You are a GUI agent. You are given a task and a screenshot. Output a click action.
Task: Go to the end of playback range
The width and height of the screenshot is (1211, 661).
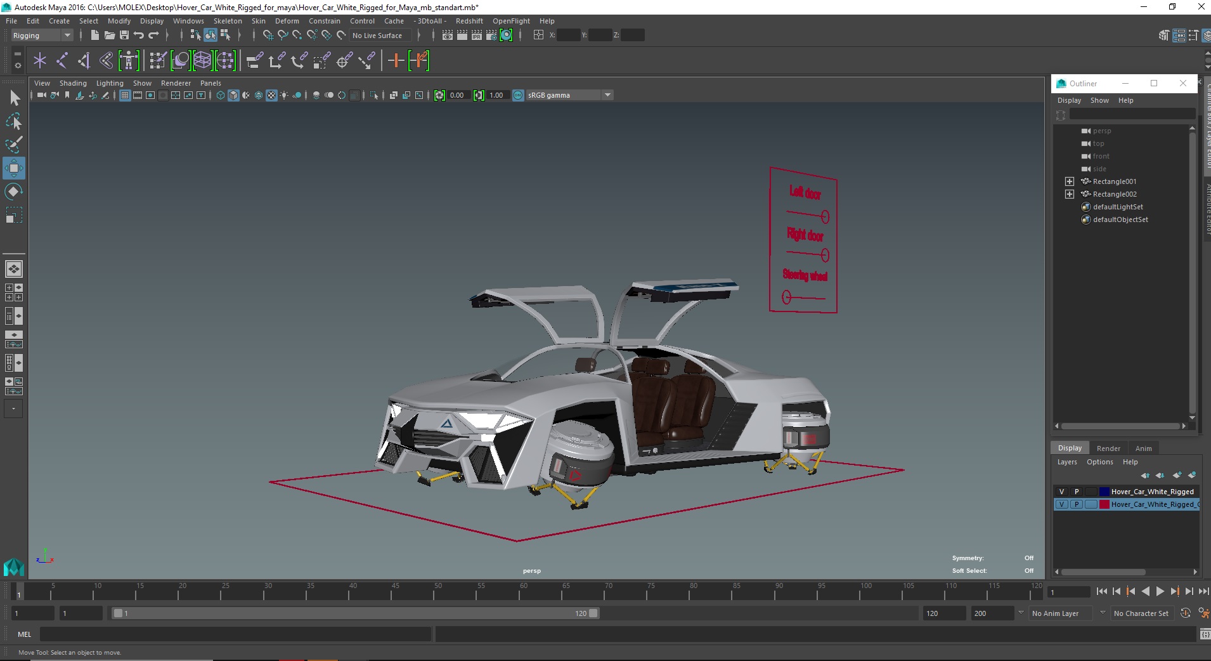tap(1203, 591)
